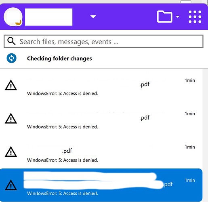
Task: Click the blue sync status icon
Action: [12, 58]
